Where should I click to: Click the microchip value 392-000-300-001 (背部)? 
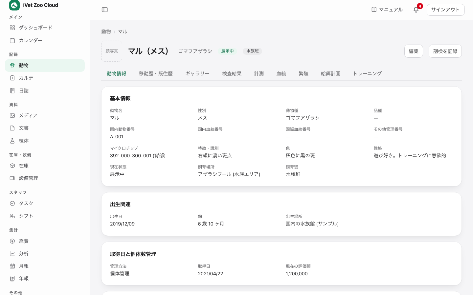(x=138, y=156)
